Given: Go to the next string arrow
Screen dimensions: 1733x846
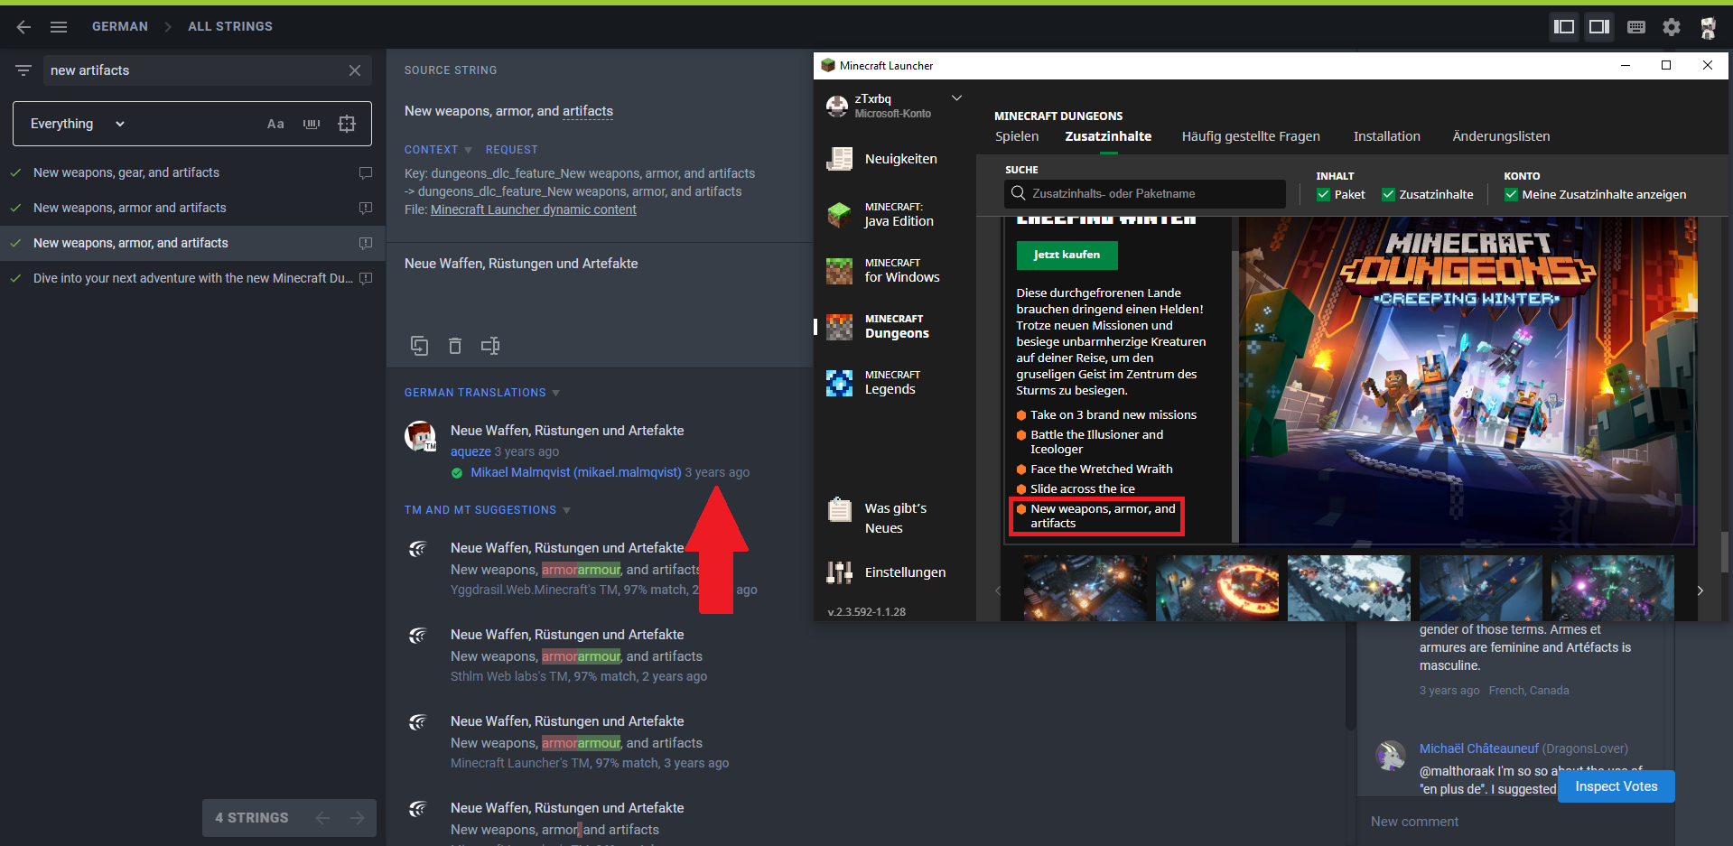Looking at the screenshot, I should click(358, 818).
